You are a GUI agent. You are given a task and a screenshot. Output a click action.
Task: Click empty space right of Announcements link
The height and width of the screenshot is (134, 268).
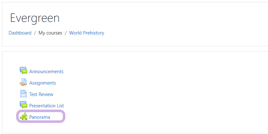coord(143,72)
